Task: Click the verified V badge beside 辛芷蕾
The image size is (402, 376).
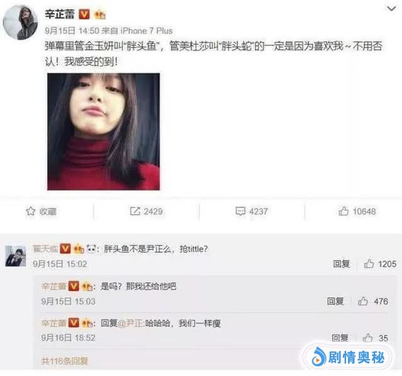Action: [84, 14]
